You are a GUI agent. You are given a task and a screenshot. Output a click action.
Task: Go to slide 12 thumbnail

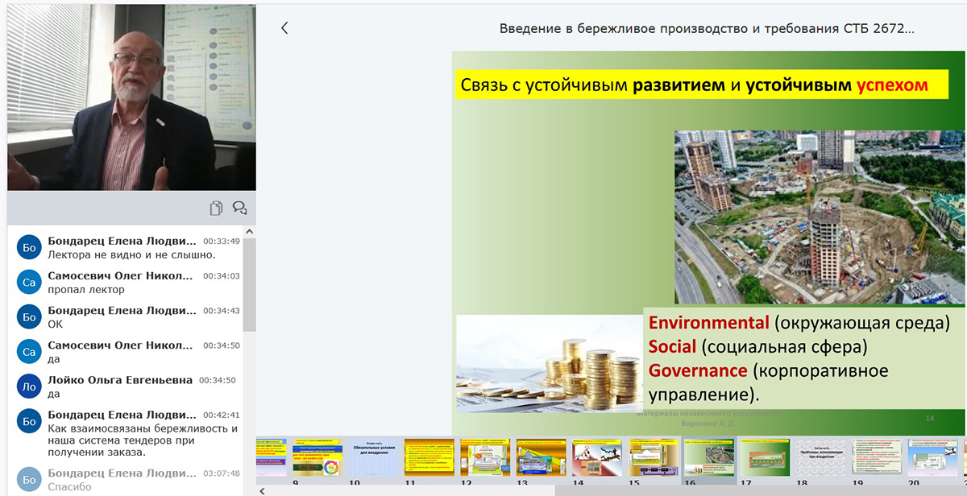pos(485,457)
